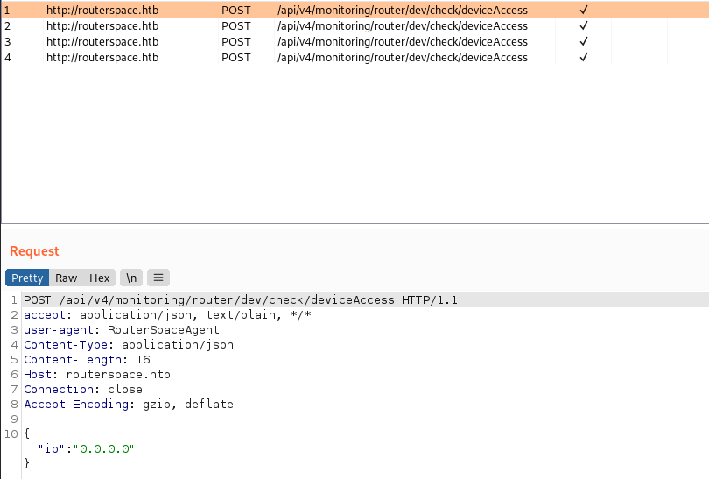Open the hamburger menu in the request editor
Image resolution: width=709 pixels, height=479 pixels.
[x=158, y=278]
